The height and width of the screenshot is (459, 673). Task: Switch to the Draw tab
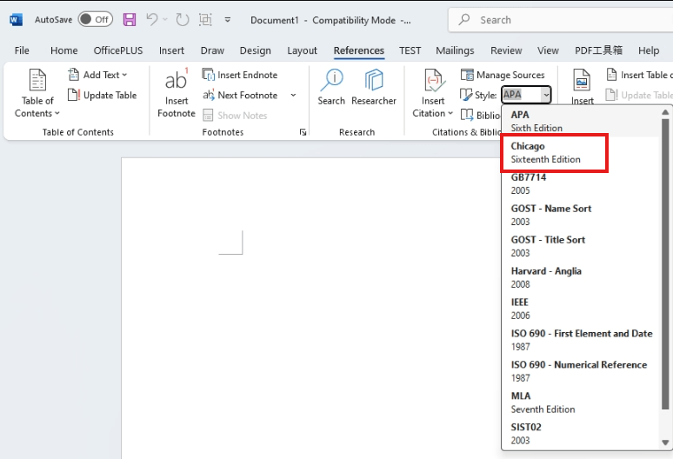pos(212,50)
